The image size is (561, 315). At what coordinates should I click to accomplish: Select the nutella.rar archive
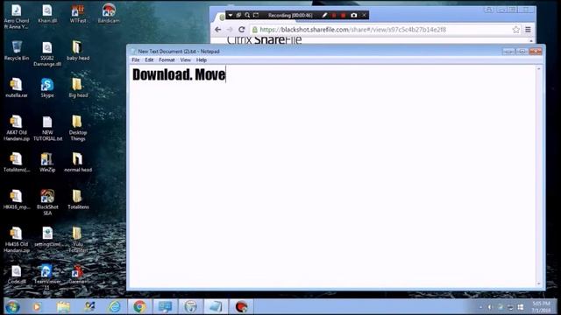point(17,87)
